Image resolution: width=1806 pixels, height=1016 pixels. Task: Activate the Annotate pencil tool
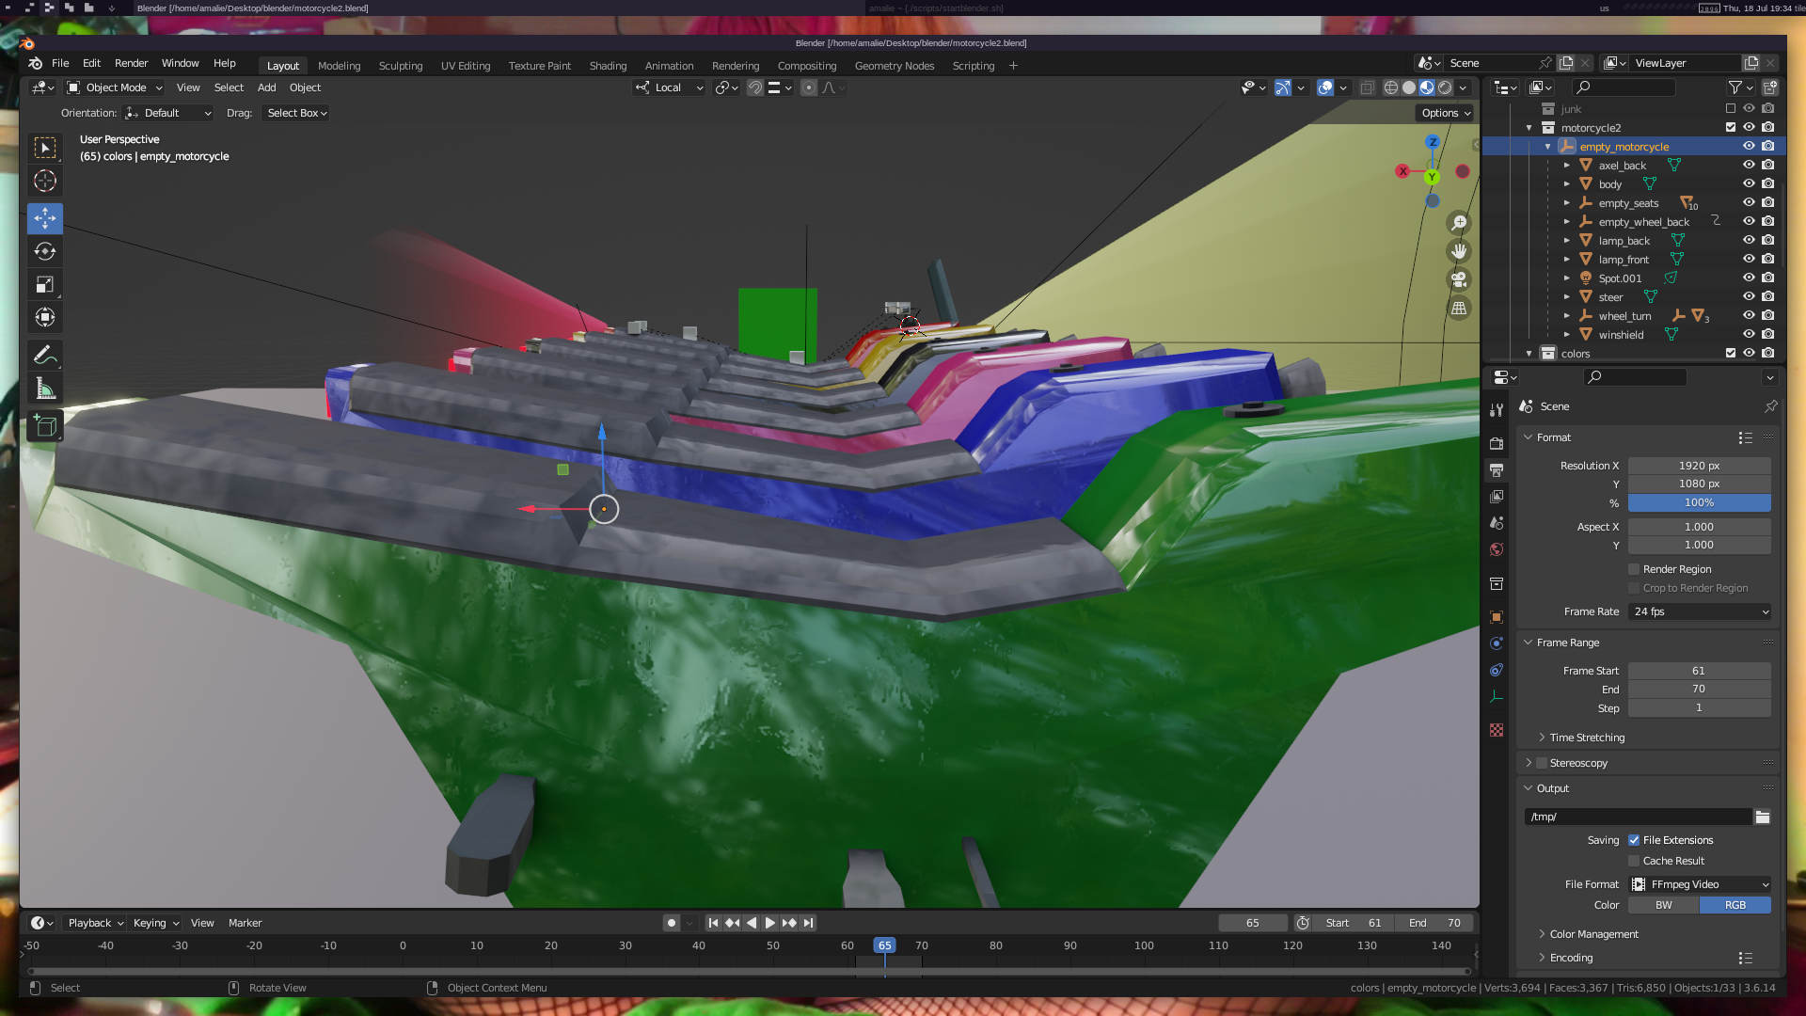tap(44, 356)
